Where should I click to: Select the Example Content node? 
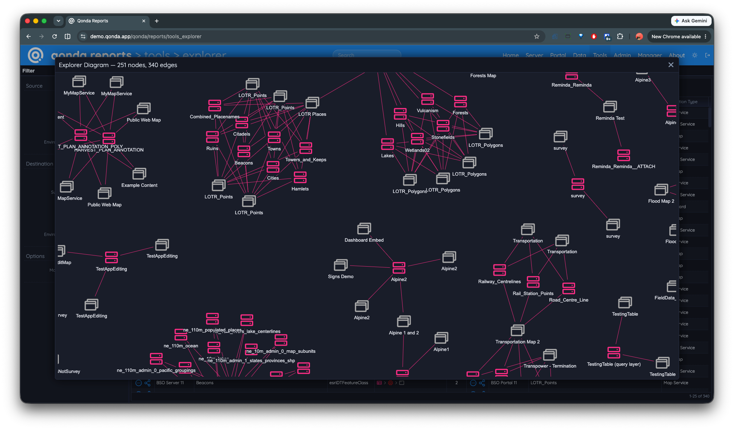[x=139, y=174]
